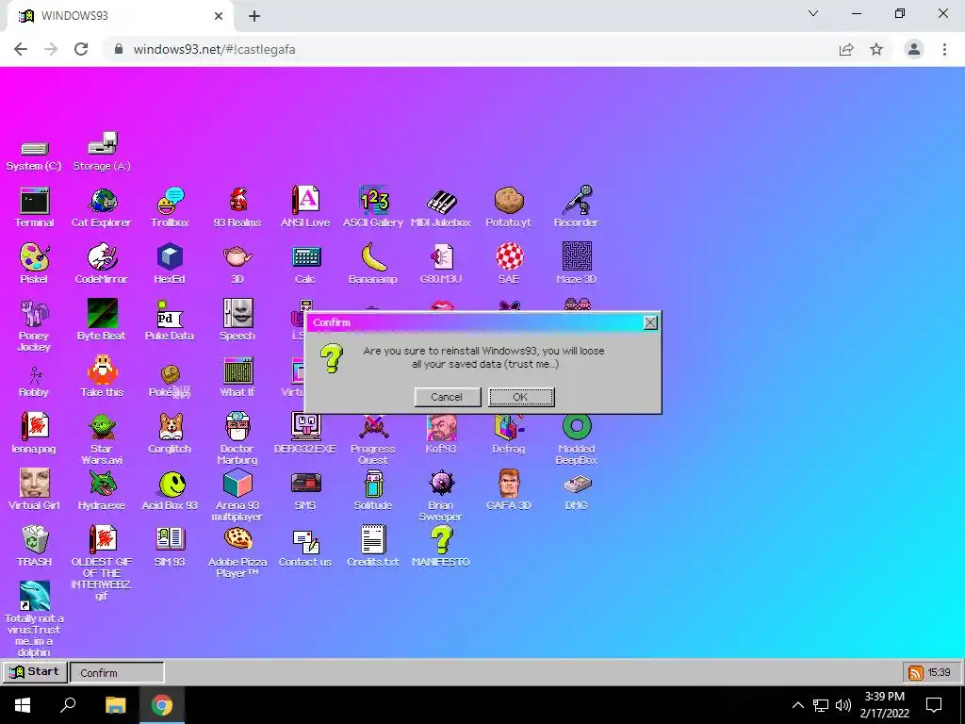Image resolution: width=965 pixels, height=724 pixels.
Task: Launch Virtual Girl icon
Action: (35, 484)
